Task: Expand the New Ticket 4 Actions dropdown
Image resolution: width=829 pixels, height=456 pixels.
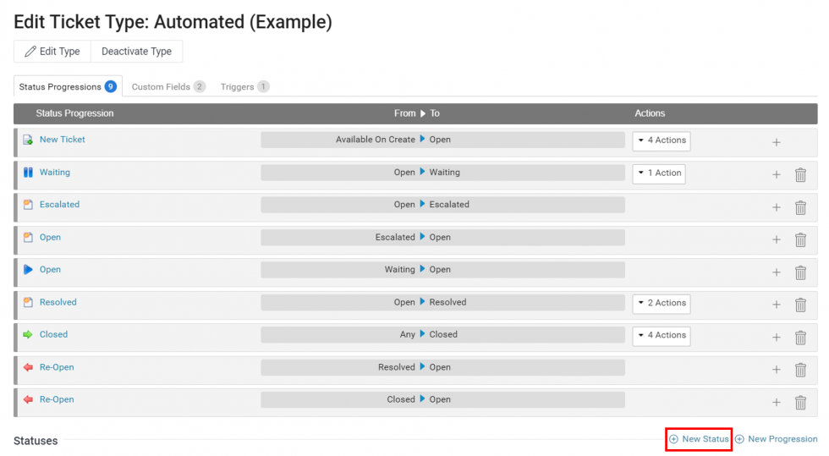Action: coord(662,140)
